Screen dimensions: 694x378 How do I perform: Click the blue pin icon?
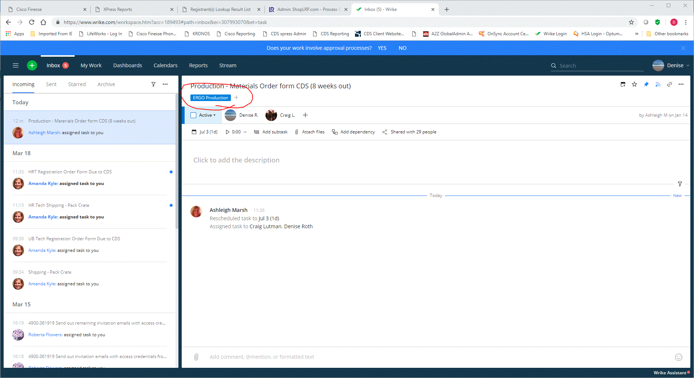(x=646, y=84)
